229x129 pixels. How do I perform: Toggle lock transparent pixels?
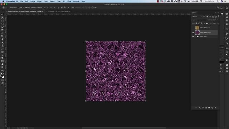point(196,23)
